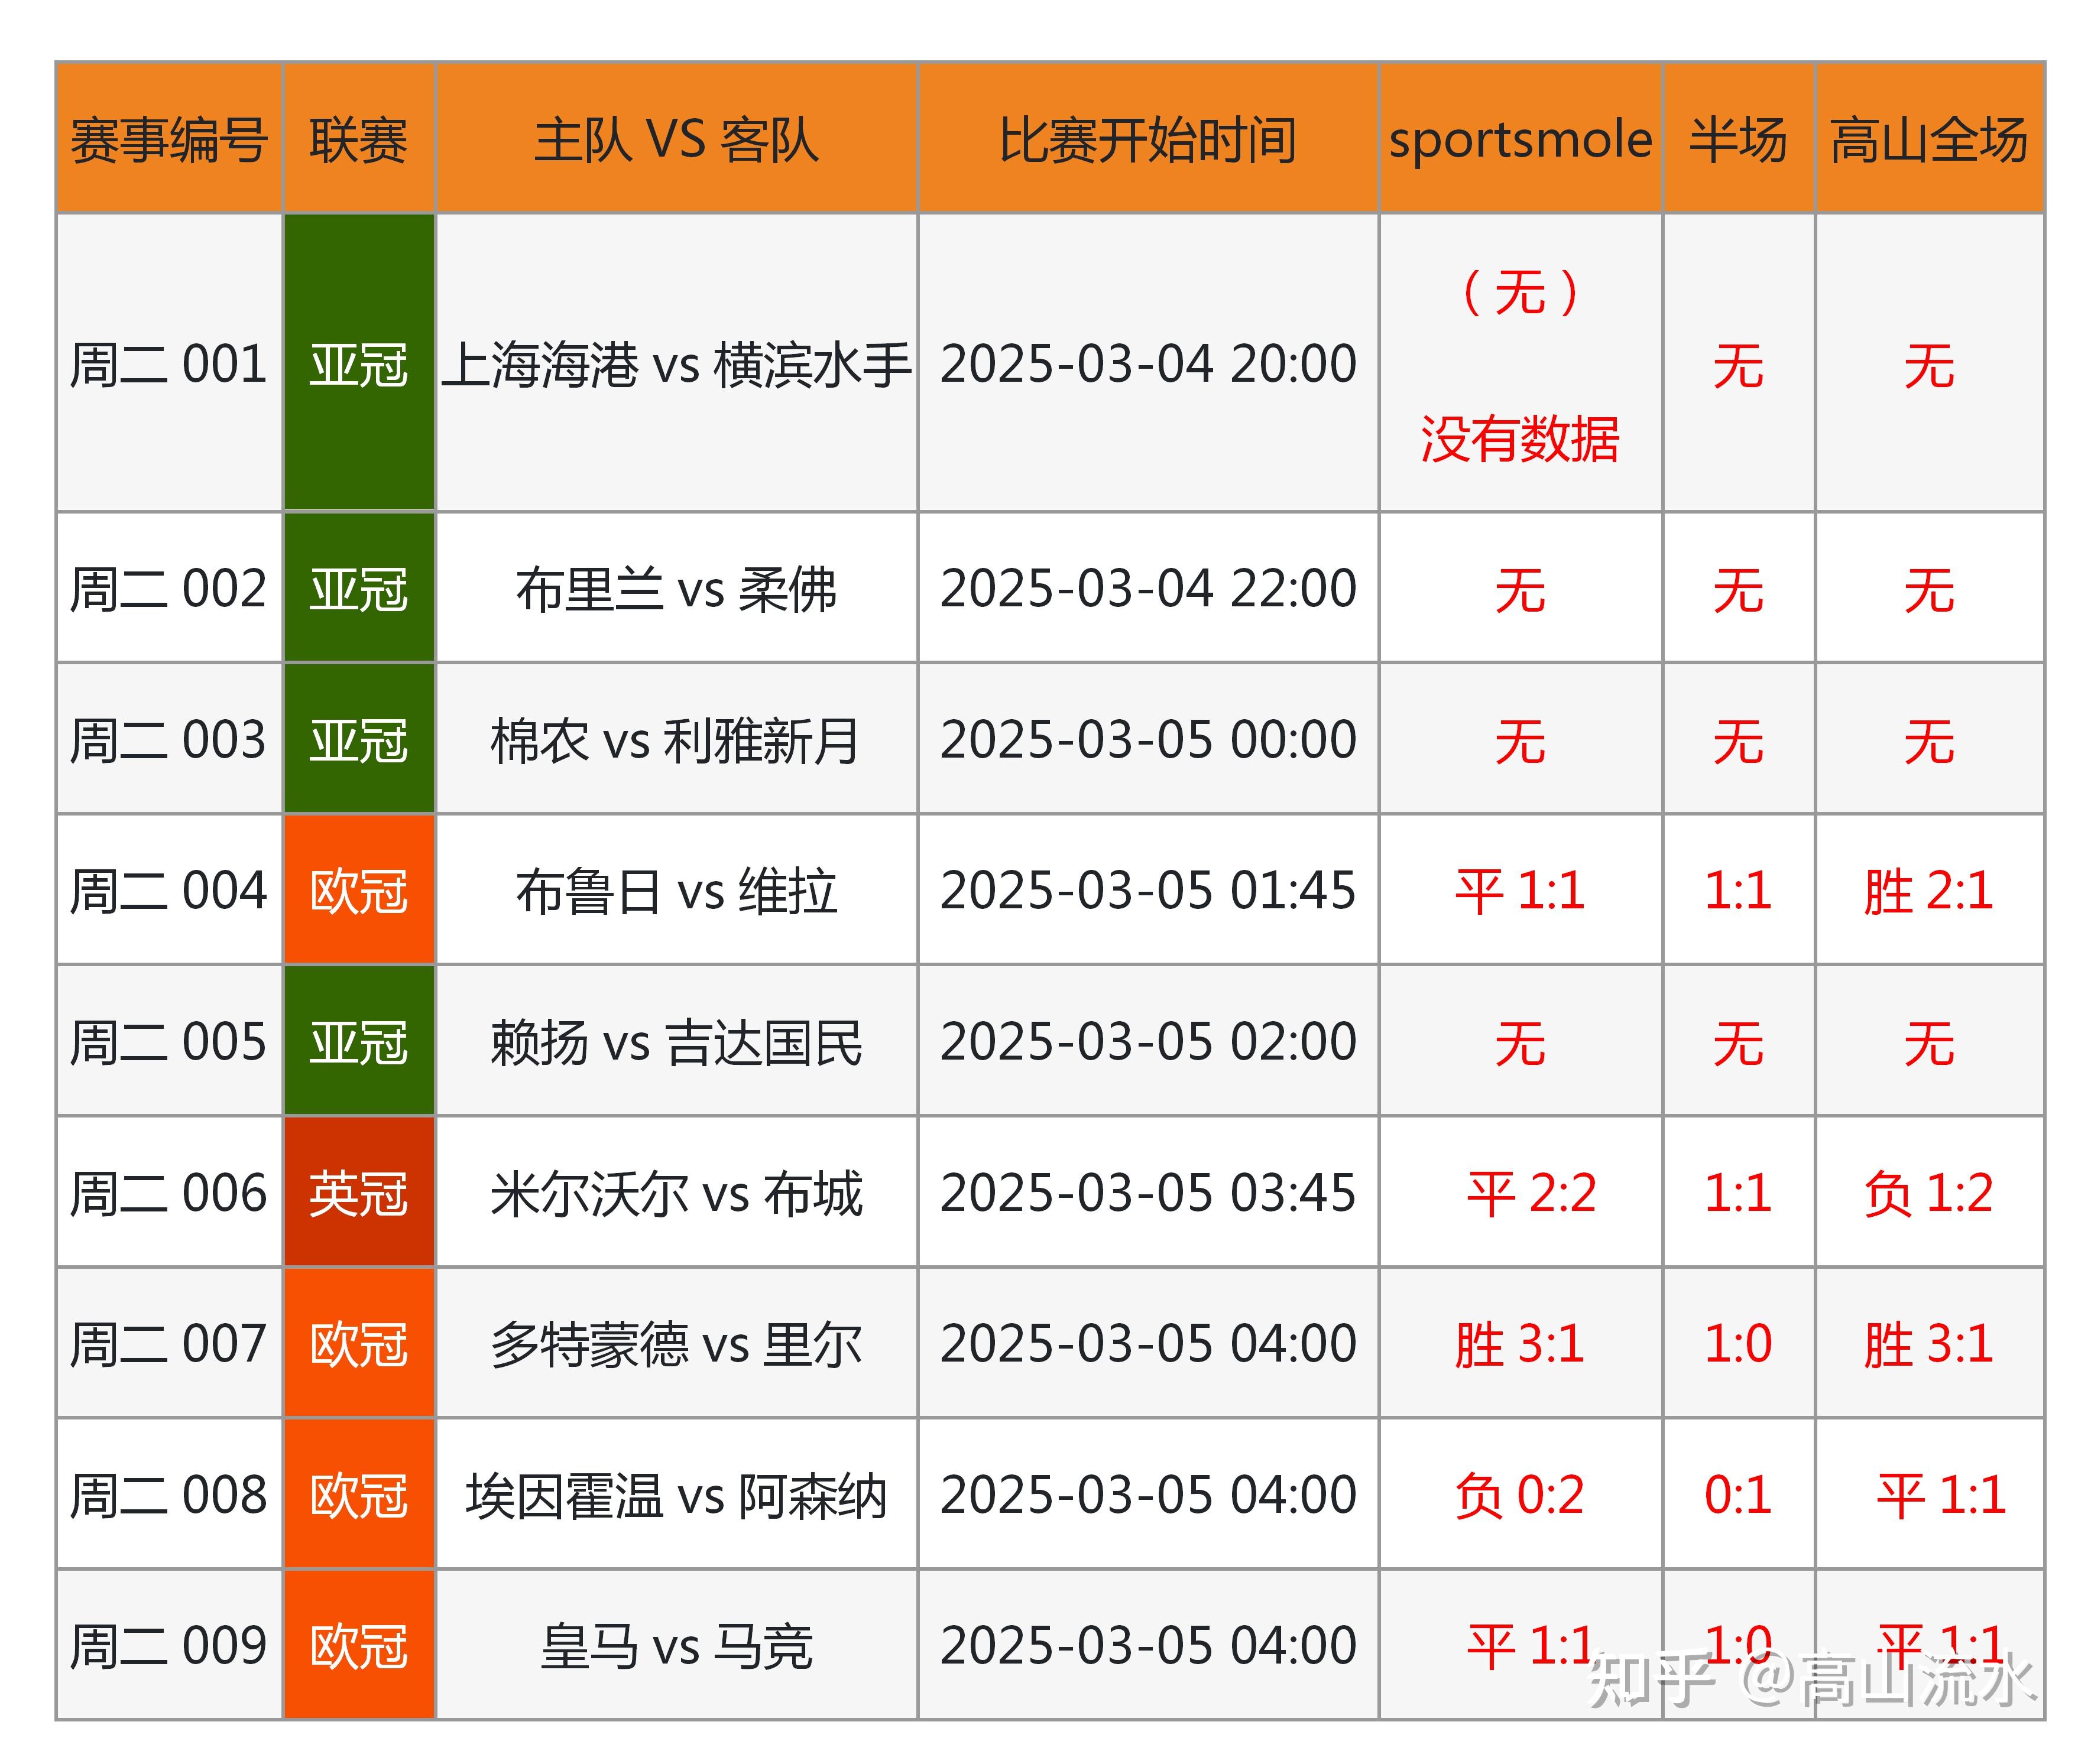Open the 皇马 vs 马竞 match entry
Image resolution: width=2091 pixels, height=1764 pixels.
[x=675, y=1645]
